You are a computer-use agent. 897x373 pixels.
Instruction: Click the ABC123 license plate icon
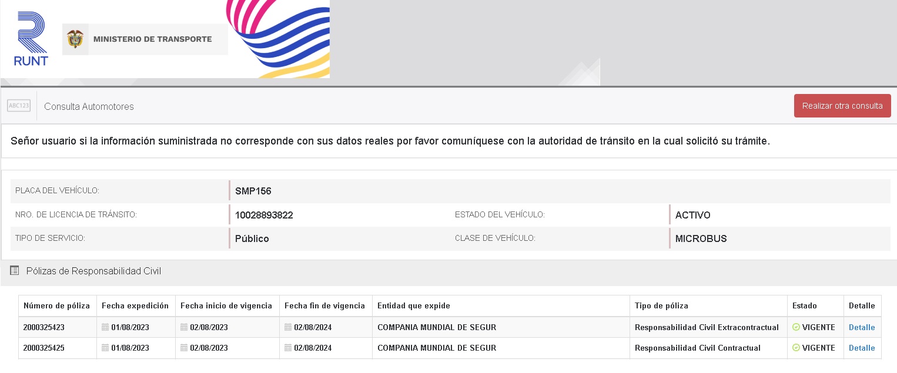(x=19, y=106)
